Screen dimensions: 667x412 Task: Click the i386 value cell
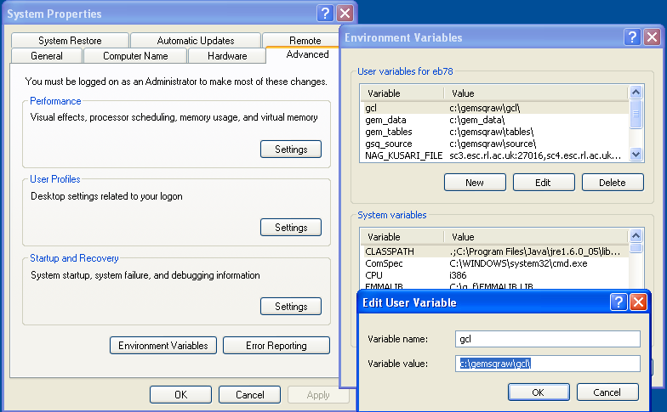point(458,275)
